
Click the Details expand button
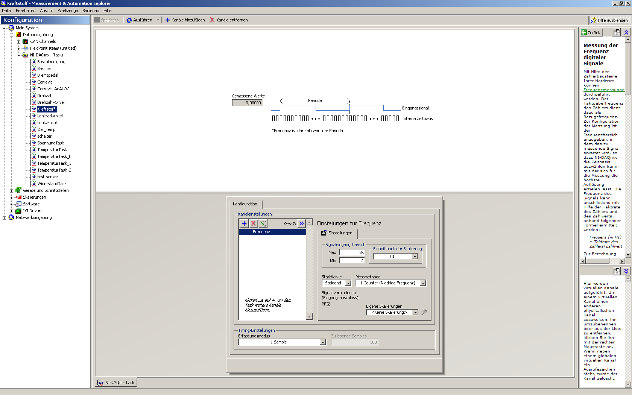tap(302, 223)
